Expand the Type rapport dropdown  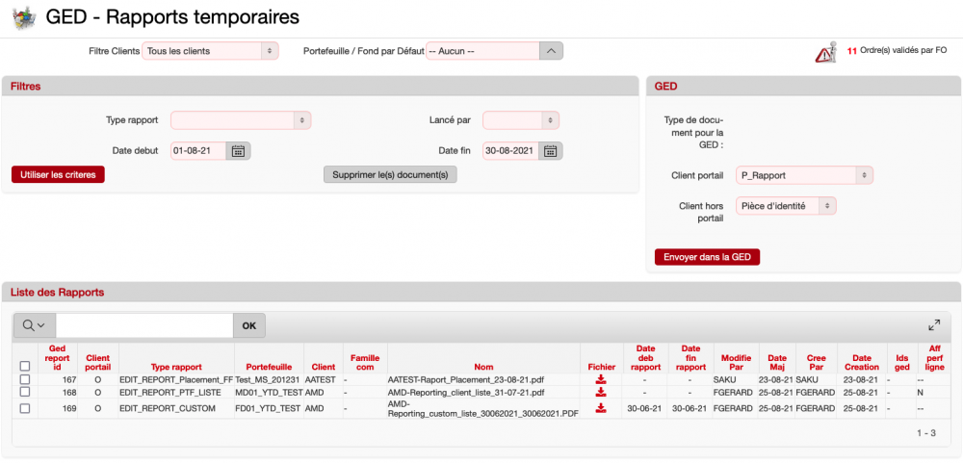tap(241, 120)
